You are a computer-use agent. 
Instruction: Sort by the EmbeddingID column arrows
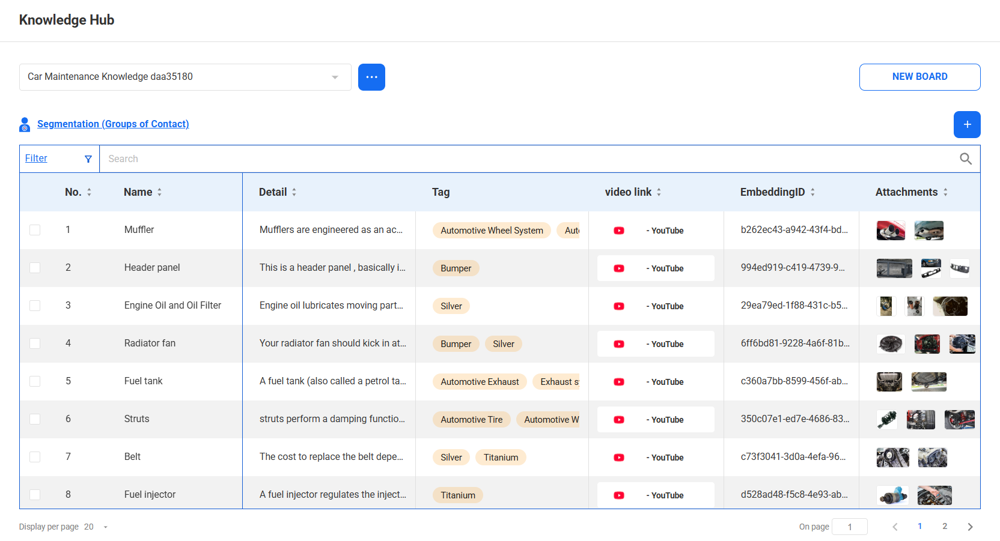tap(812, 192)
